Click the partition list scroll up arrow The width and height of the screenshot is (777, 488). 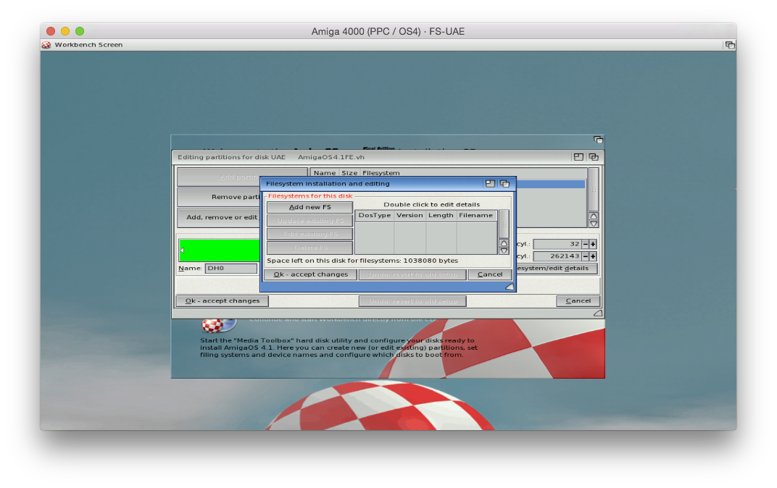[x=594, y=216]
